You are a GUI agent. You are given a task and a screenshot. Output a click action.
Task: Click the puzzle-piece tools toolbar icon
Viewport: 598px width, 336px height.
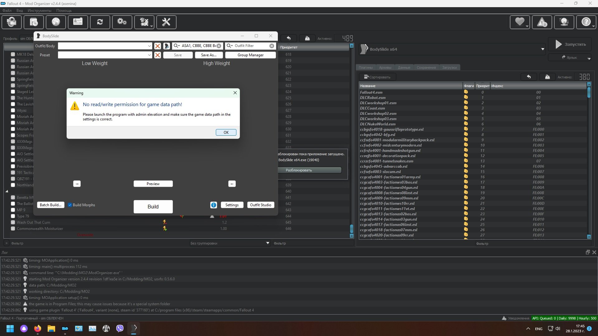[x=144, y=22]
